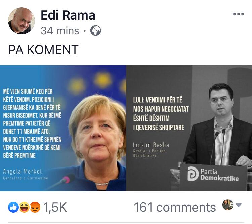Image resolution: width=252 pixels, height=224 pixels.
Task: Click the Partia Demokratike logo in image
Action: [x=213, y=175]
